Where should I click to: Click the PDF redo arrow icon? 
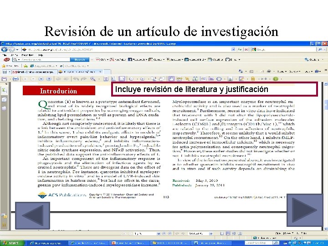pos(84,79)
